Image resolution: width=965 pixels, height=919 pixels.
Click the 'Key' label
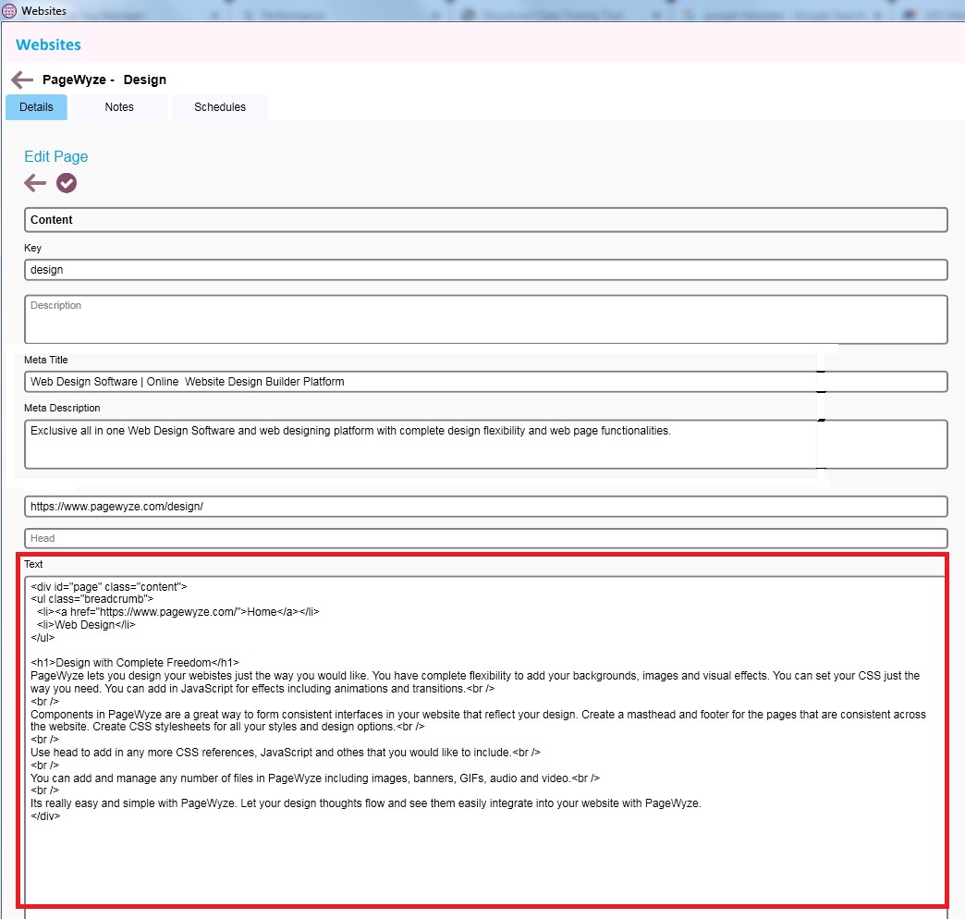click(32, 248)
